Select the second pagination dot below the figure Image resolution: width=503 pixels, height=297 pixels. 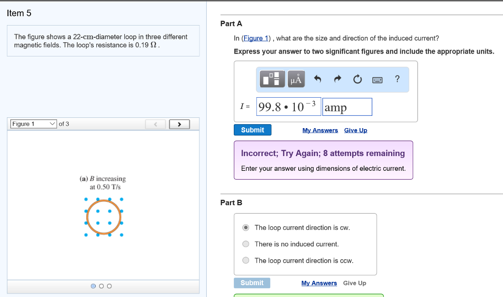coord(101,286)
